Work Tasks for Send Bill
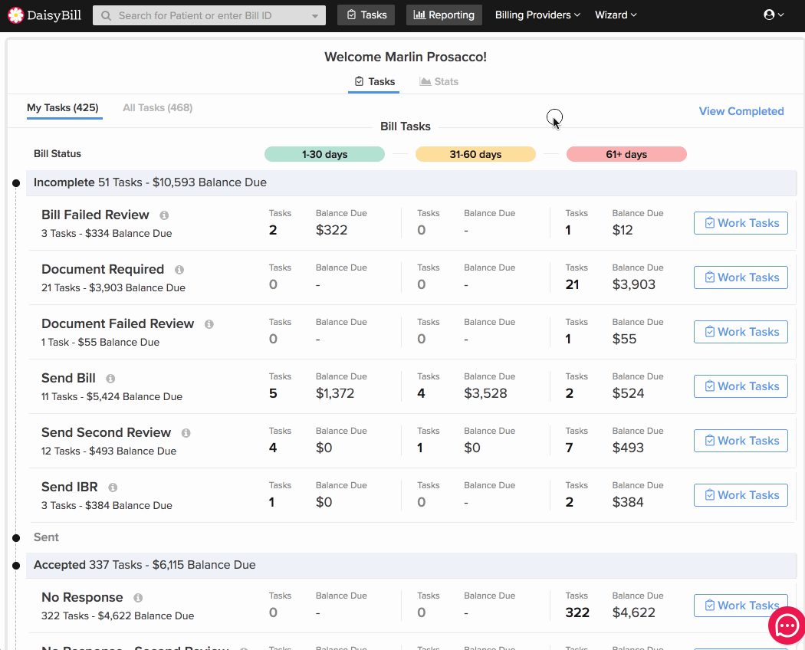 pyautogui.click(x=741, y=386)
